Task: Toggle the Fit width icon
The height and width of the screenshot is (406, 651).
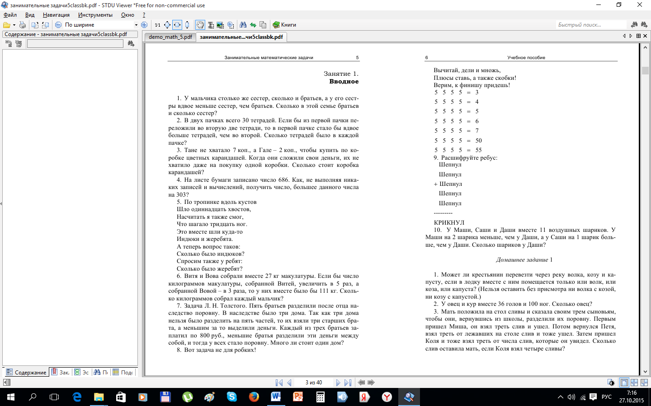Action: point(177,25)
